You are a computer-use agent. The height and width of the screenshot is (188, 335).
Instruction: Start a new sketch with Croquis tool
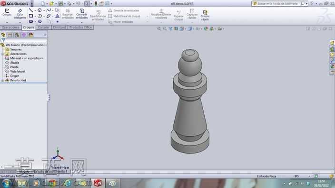click(x=7, y=12)
